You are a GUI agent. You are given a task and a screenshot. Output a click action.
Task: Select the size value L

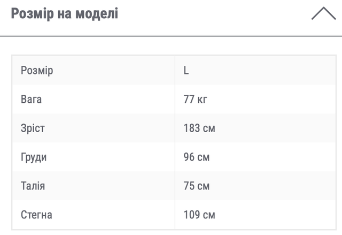click(186, 71)
